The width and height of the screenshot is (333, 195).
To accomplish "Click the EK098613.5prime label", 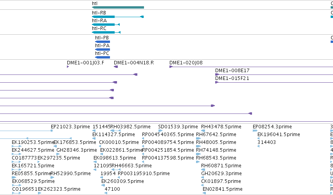I will tap(115, 158).
